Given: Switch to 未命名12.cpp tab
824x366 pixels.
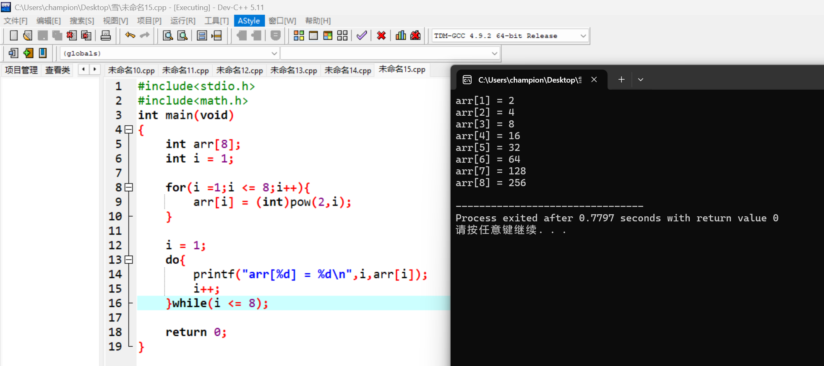Looking at the screenshot, I should (x=240, y=70).
